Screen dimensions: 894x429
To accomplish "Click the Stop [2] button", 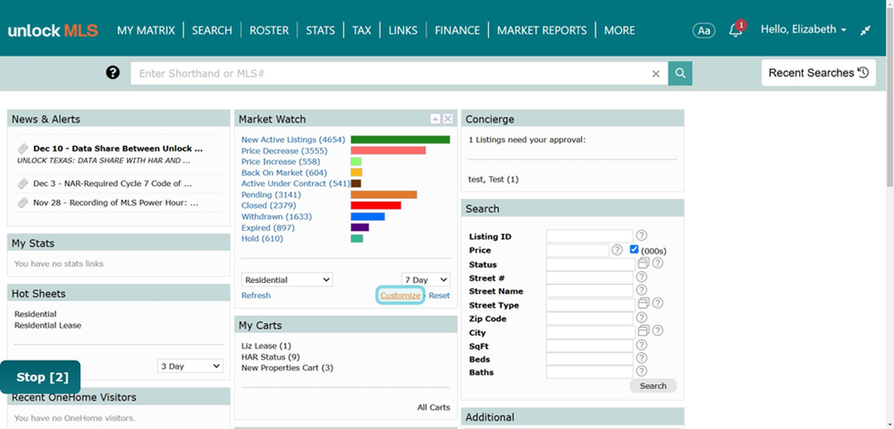I will point(40,377).
